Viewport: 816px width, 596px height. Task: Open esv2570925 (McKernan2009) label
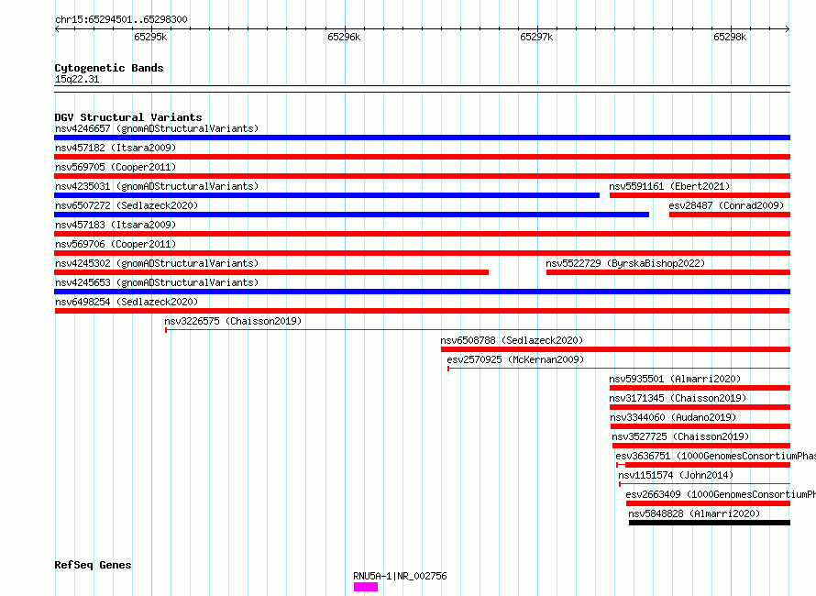point(515,359)
